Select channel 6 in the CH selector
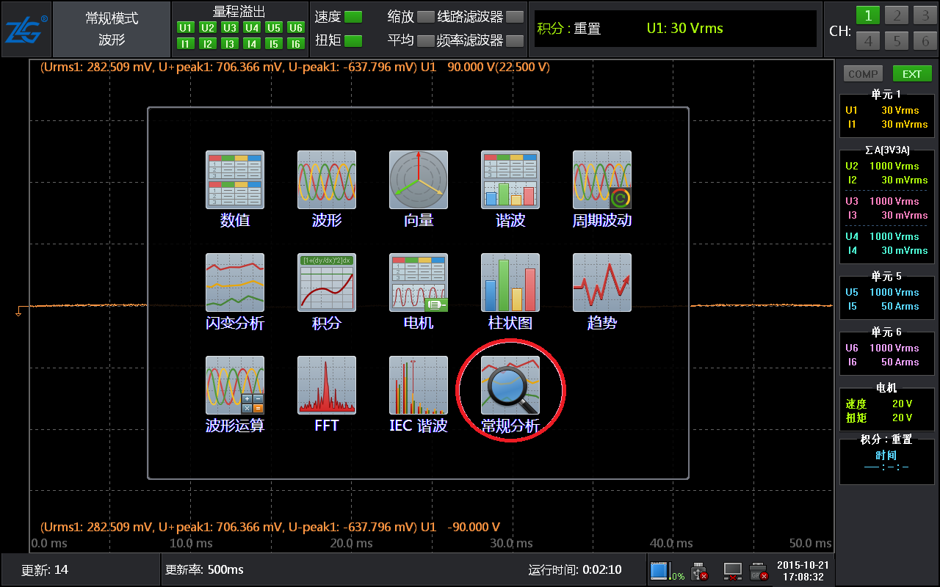This screenshot has height=587, width=940. coord(925,41)
